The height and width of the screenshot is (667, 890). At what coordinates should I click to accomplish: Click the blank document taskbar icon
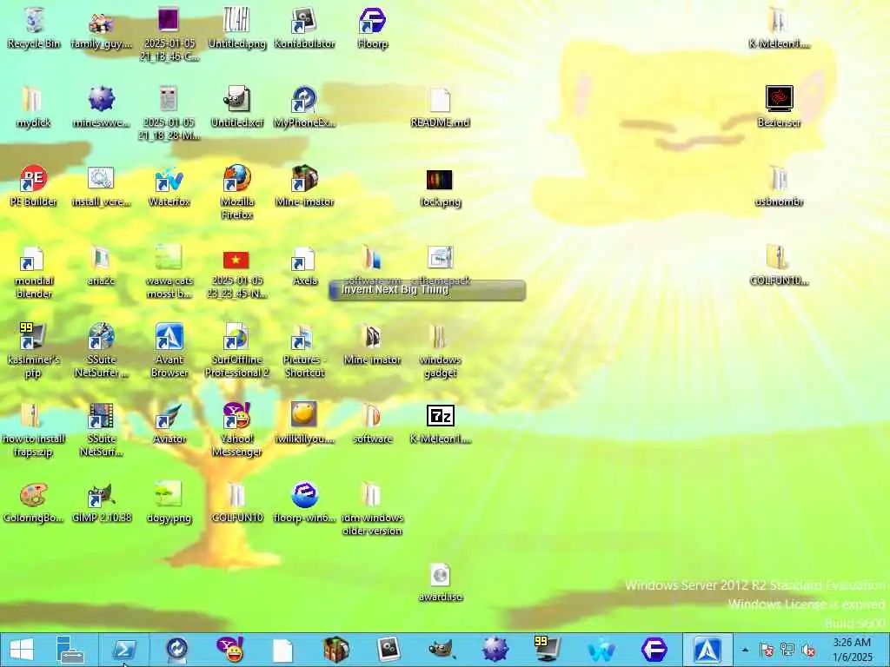282,650
